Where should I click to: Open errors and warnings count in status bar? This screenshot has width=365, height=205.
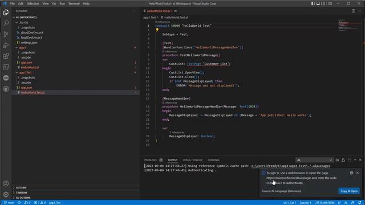pyautogui.click(x=39, y=203)
